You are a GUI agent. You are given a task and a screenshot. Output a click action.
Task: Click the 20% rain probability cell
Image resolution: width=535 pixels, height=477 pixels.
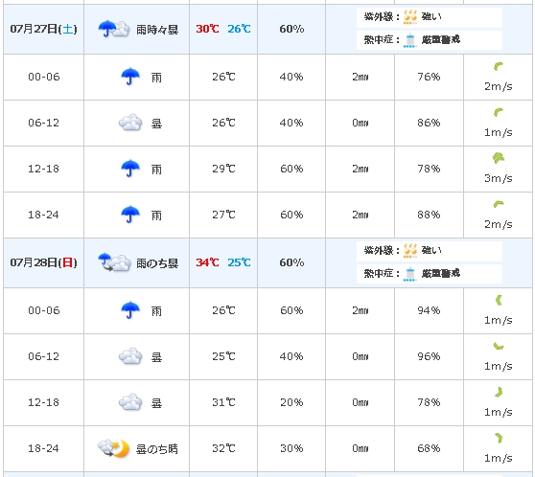point(291,402)
